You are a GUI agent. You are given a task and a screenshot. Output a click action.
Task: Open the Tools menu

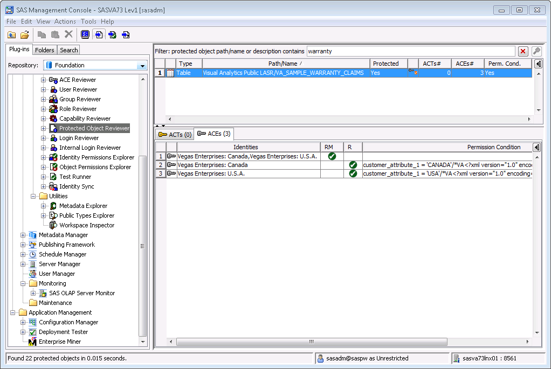(88, 22)
